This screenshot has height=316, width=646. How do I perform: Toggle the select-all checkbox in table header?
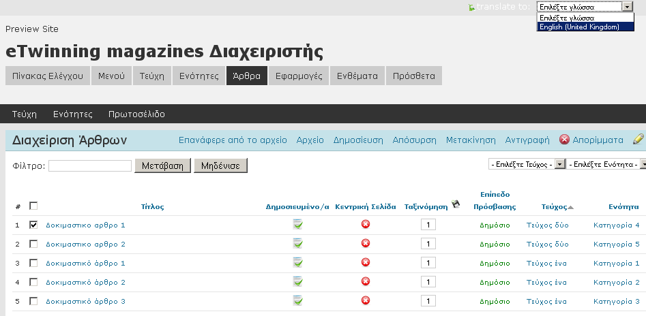click(x=34, y=206)
